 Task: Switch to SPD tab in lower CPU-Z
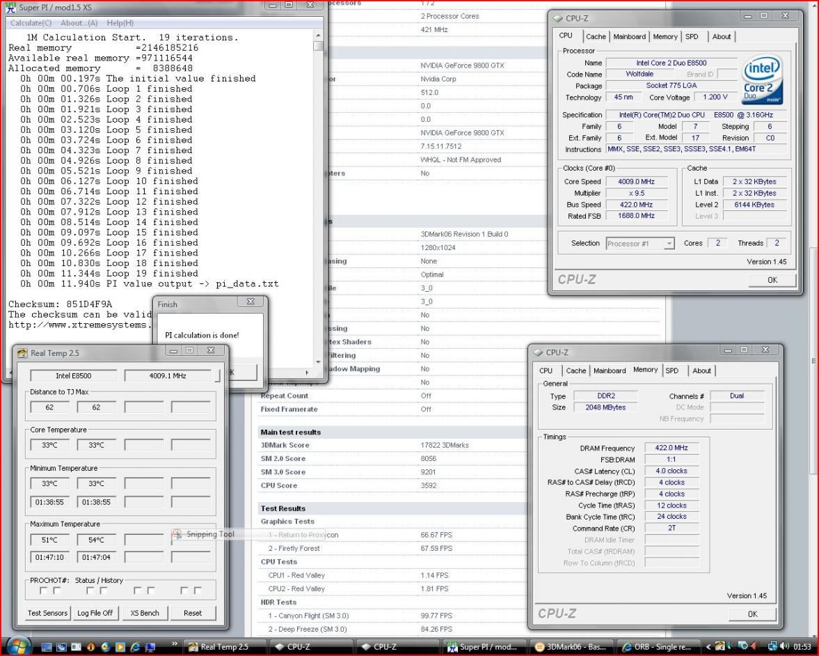point(672,370)
